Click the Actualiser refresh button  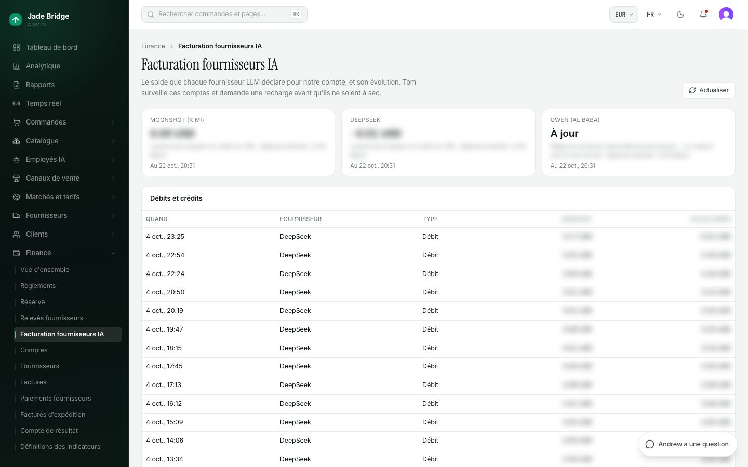[x=709, y=90]
